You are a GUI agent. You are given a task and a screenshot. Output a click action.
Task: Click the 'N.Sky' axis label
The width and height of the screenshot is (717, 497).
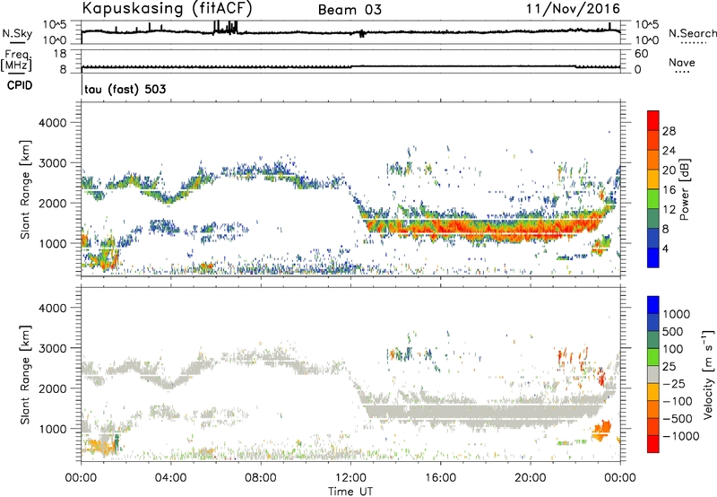[17, 33]
